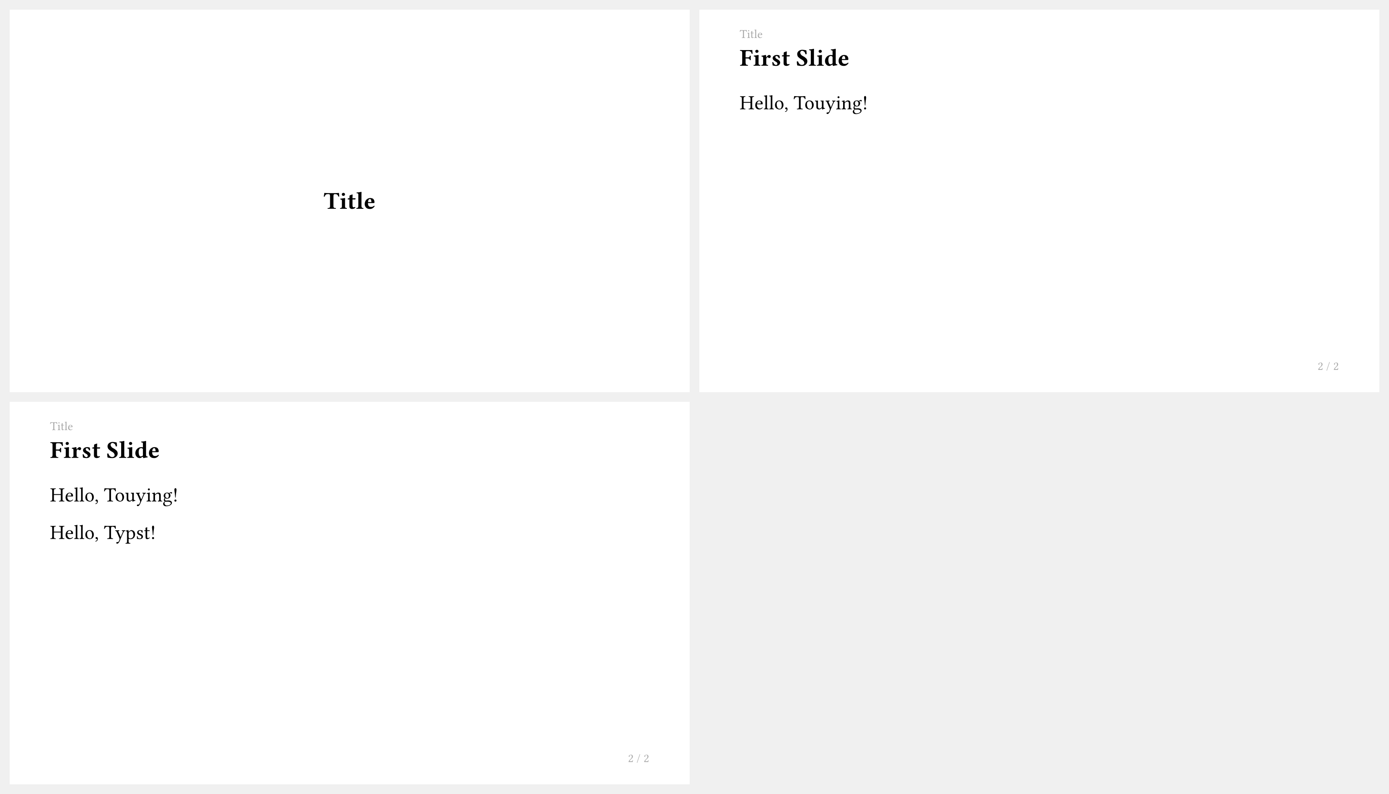Click "First Slide" heading on bottom-left slide
Image resolution: width=1389 pixels, height=794 pixels.
(x=104, y=450)
